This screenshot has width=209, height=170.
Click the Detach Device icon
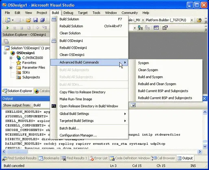click(147, 28)
